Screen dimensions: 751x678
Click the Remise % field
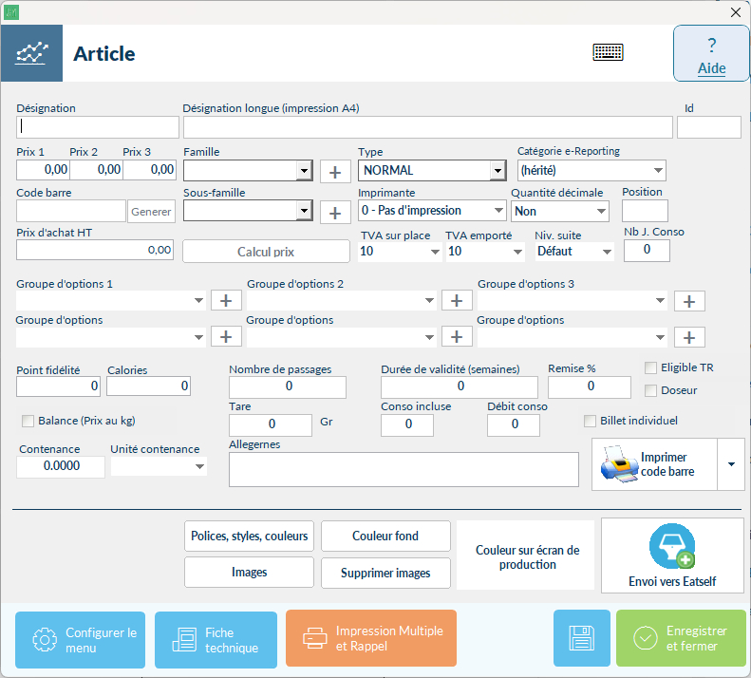pyautogui.click(x=590, y=386)
